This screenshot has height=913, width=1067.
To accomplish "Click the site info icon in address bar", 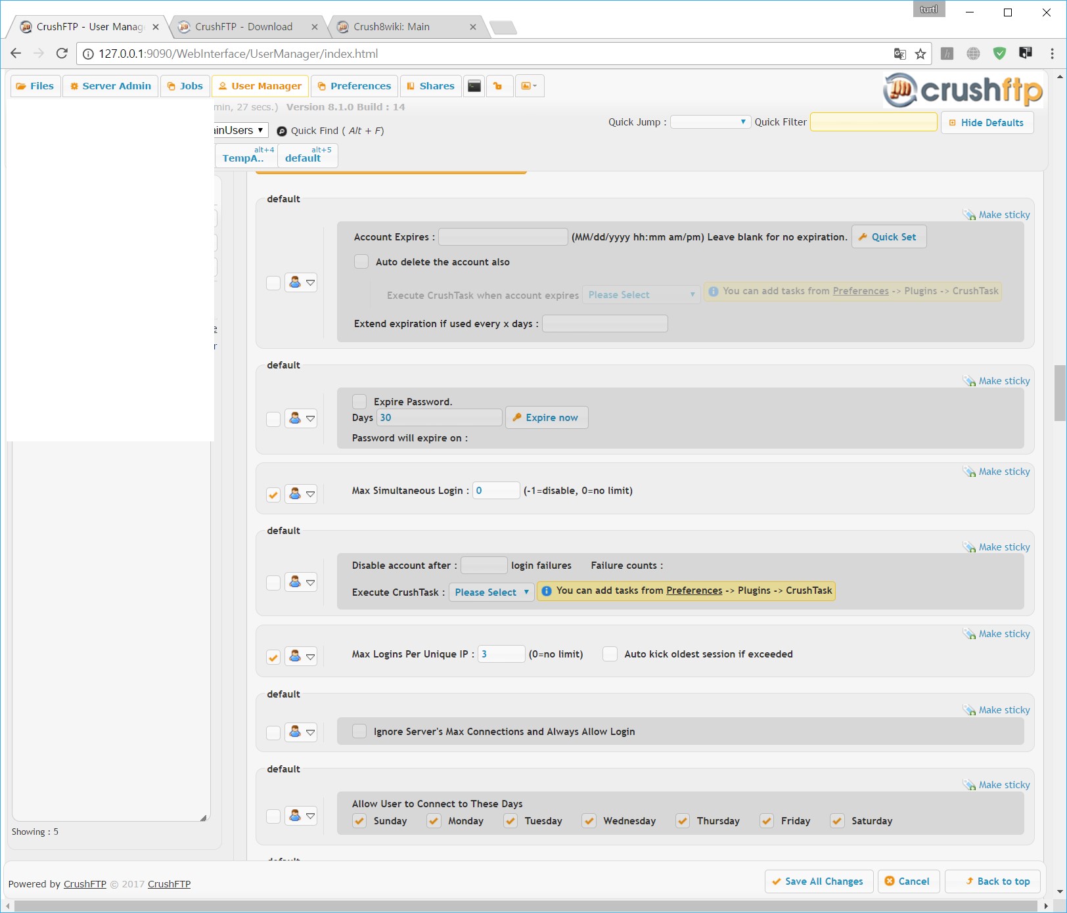I will (x=88, y=54).
